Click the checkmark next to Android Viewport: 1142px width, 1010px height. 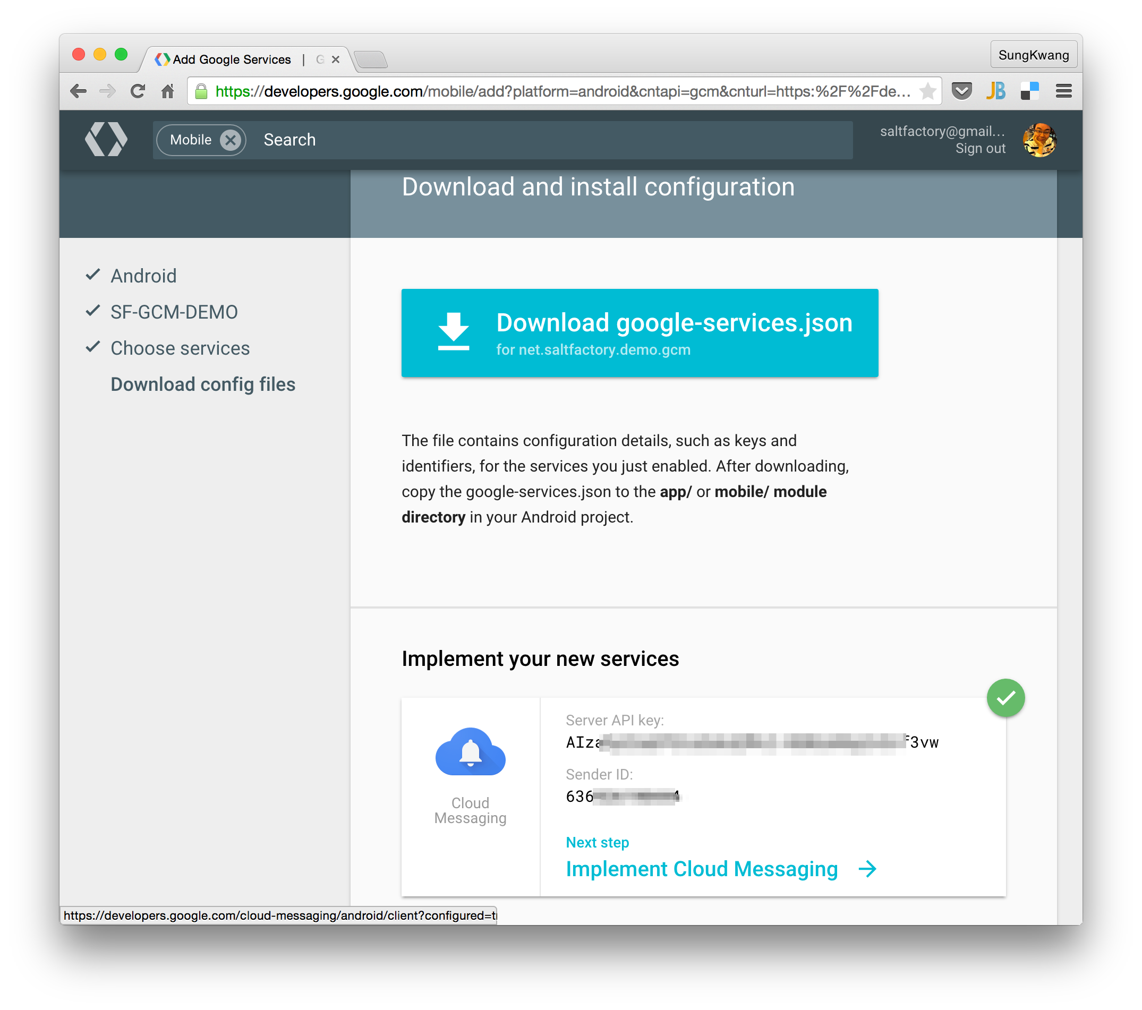[x=93, y=275]
